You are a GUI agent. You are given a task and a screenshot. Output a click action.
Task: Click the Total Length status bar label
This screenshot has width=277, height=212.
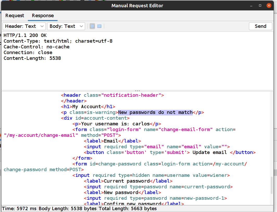tap(128, 209)
